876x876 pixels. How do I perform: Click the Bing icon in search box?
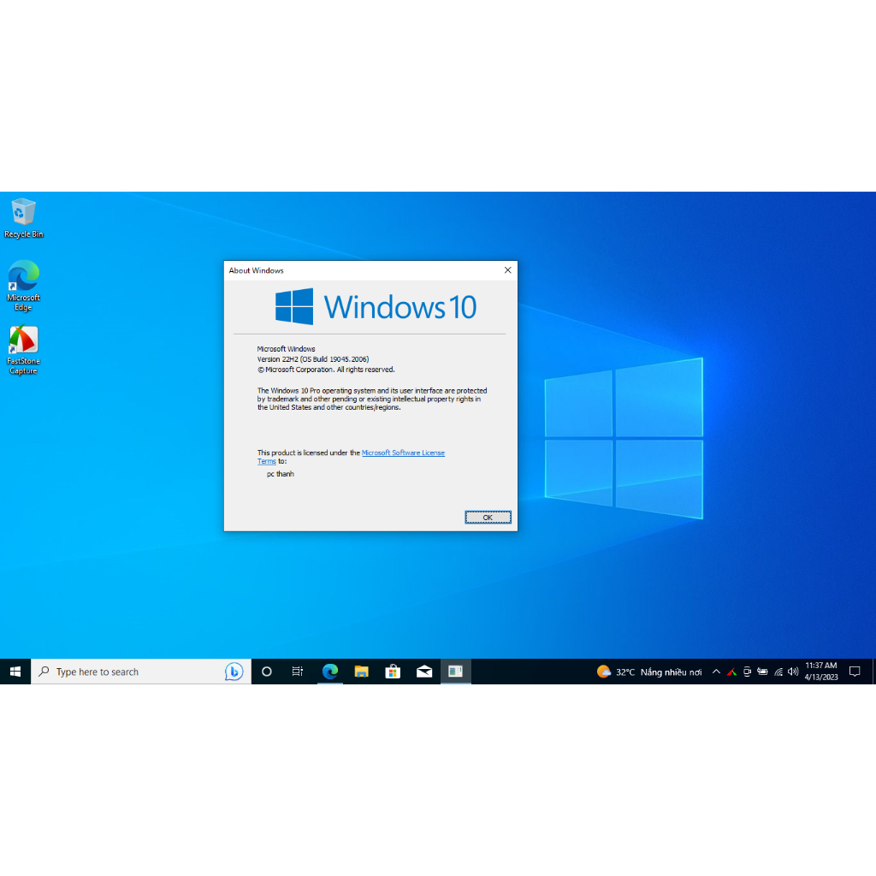click(234, 672)
